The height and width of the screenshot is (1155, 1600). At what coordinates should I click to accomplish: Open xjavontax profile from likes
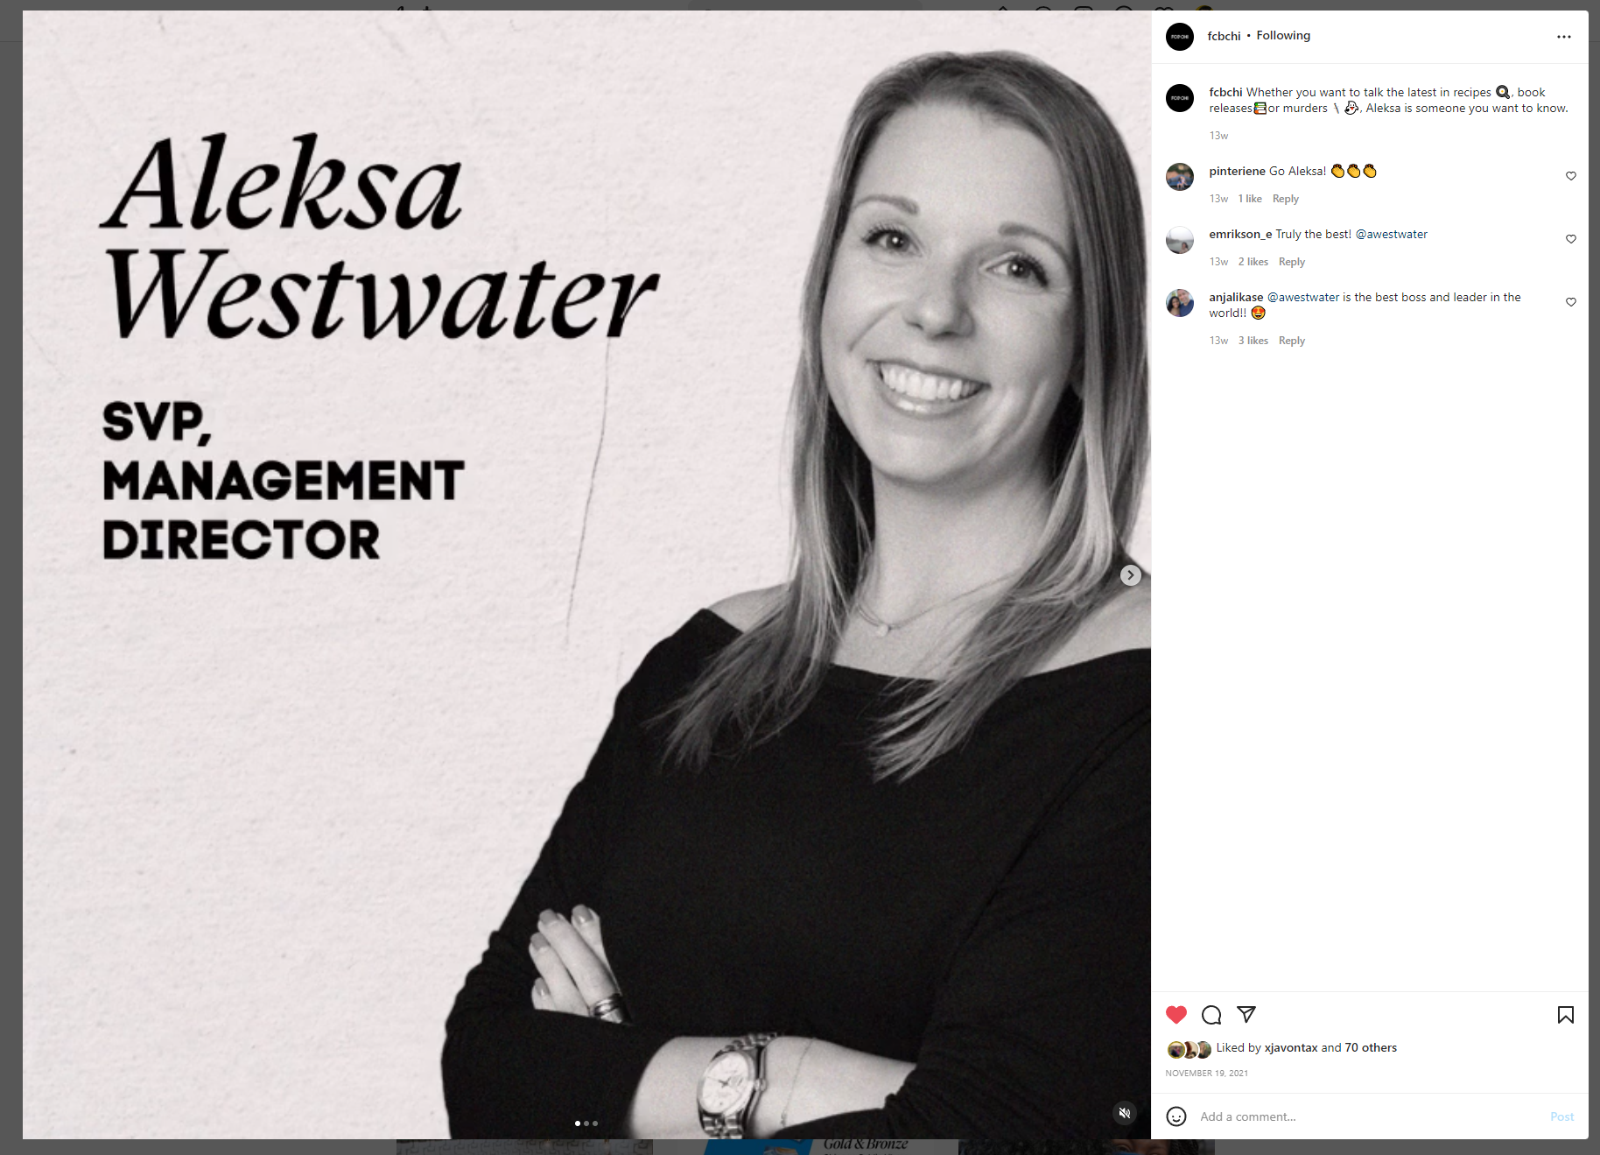(x=1290, y=1047)
